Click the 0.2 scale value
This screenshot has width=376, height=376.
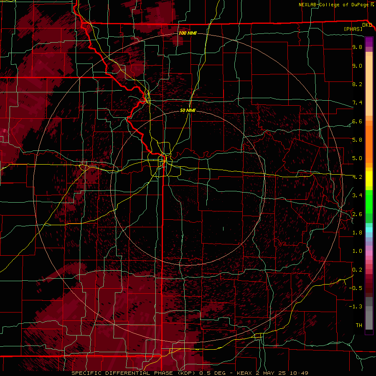tap(357, 270)
